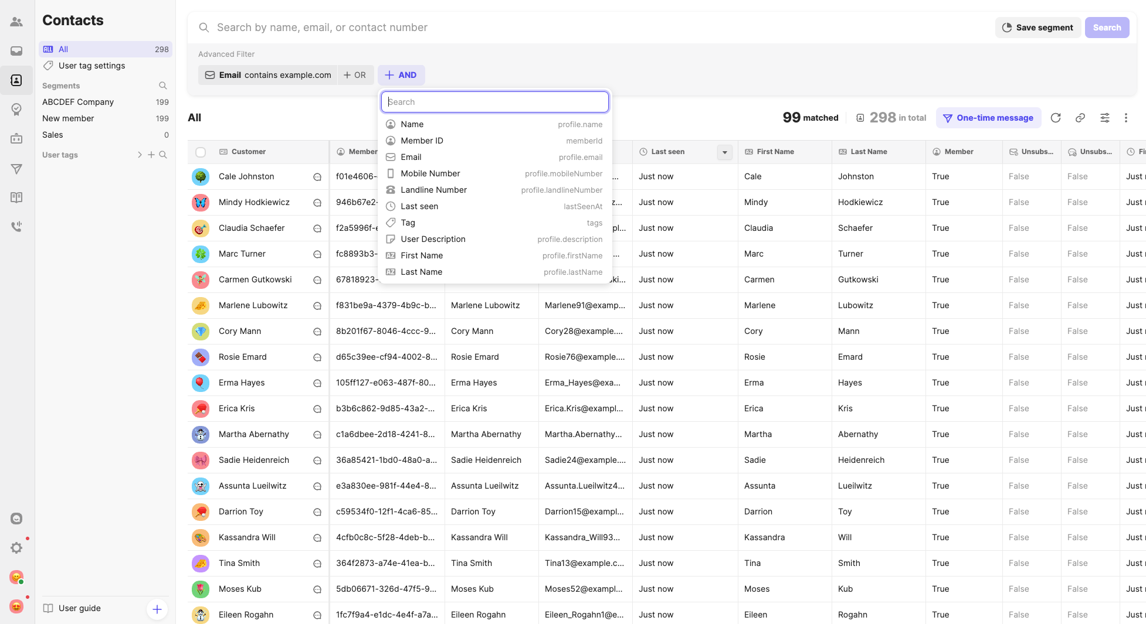Add an OR filter condition
The width and height of the screenshot is (1146, 624).
[x=355, y=75]
